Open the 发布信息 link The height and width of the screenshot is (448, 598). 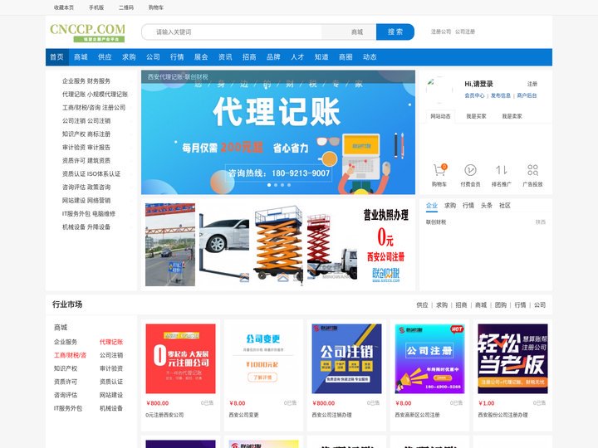pyautogui.click(x=500, y=95)
